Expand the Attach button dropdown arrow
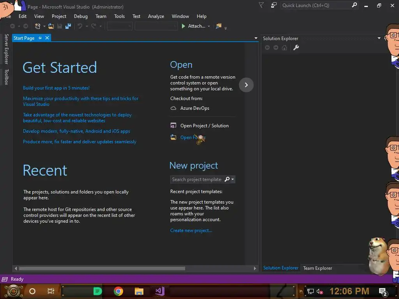This screenshot has width=399, height=299. coord(209,26)
